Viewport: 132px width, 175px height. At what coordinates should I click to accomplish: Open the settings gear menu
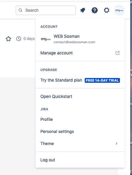(x=106, y=10)
